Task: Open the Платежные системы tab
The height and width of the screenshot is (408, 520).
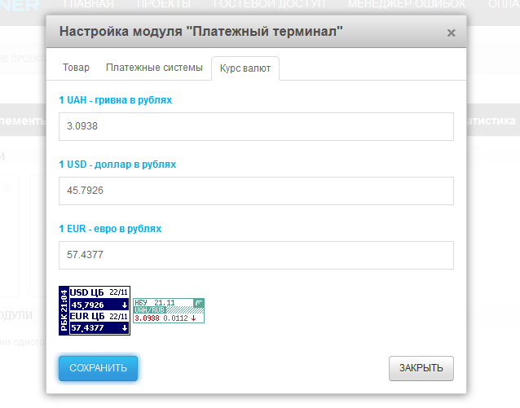Action: 153,68
